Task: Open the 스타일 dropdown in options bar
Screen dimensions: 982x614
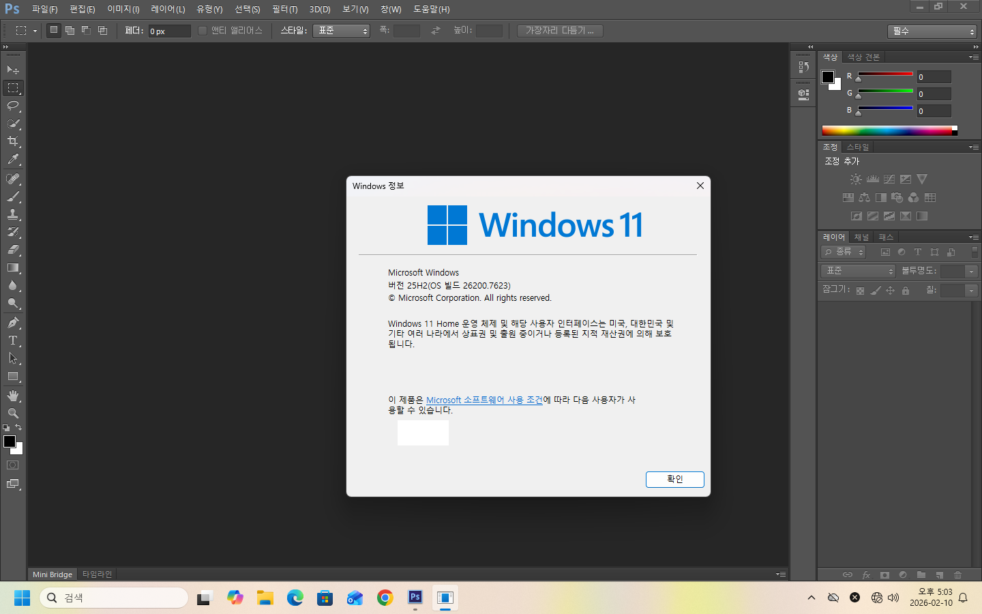Action: (x=341, y=31)
